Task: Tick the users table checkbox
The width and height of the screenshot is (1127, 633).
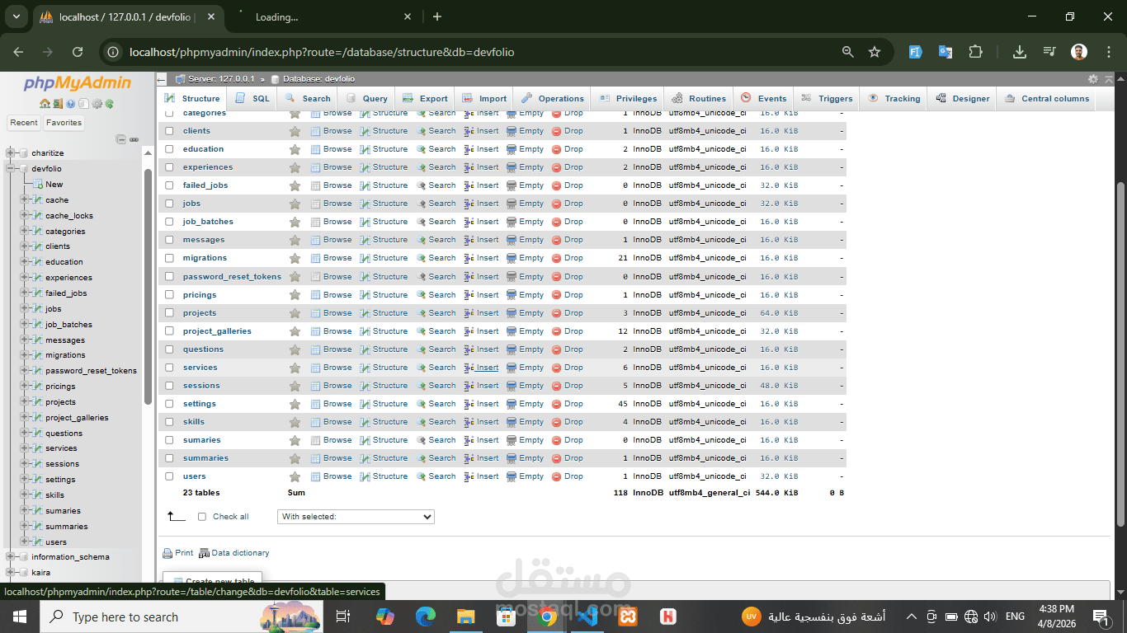Action: tap(169, 476)
